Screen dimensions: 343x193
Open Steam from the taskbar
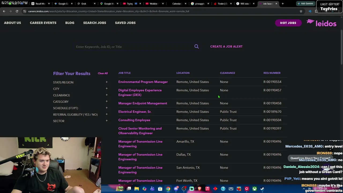[262, 189]
